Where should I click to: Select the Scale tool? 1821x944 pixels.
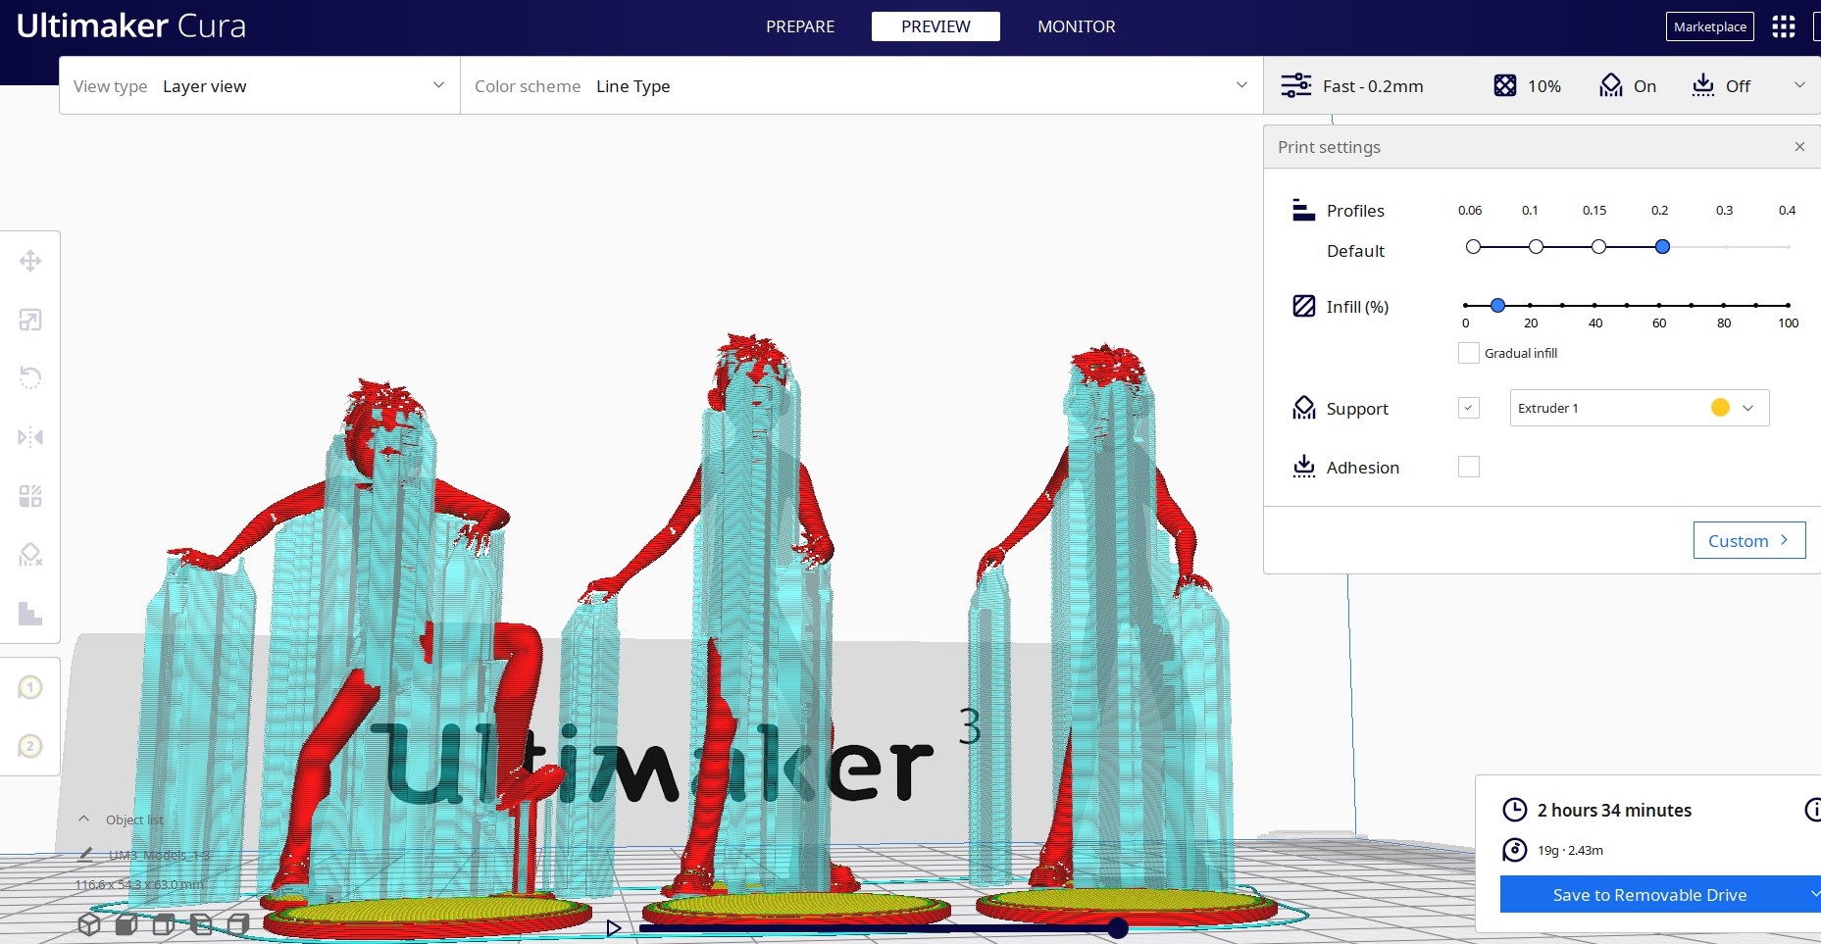[30, 320]
